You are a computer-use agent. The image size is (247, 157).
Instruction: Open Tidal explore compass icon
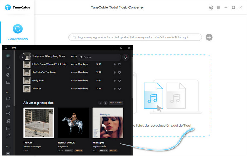click(8, 75)
